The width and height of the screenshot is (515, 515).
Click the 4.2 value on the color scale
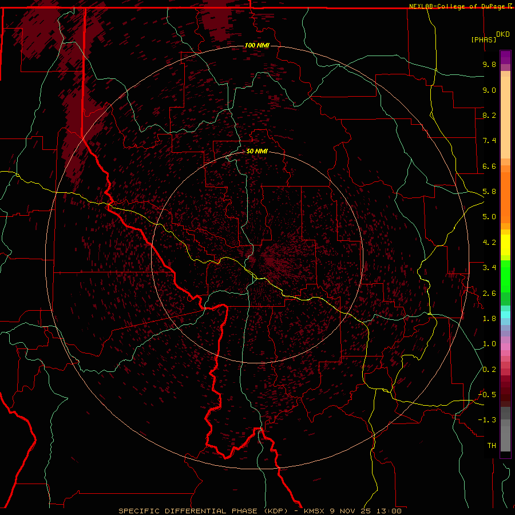(489, 243)
